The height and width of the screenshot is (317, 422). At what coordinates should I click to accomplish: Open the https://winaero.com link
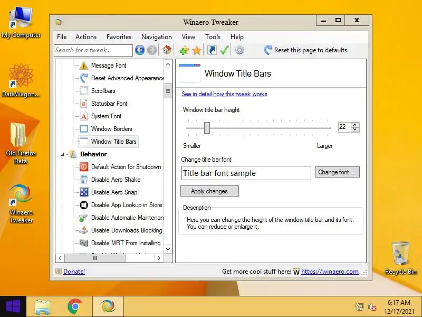[330, 272]
